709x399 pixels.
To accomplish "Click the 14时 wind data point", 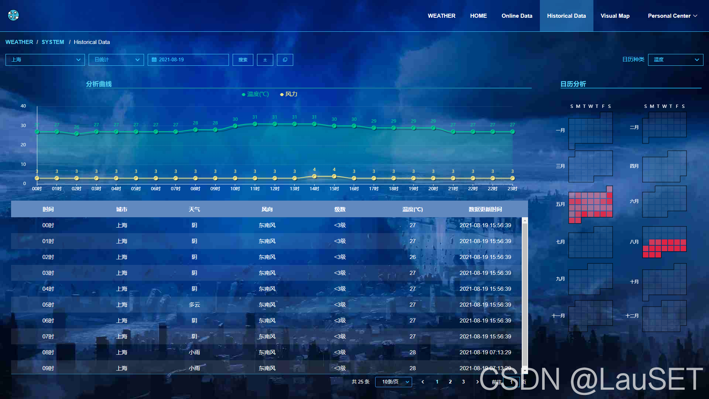I will tap(314, 176).
